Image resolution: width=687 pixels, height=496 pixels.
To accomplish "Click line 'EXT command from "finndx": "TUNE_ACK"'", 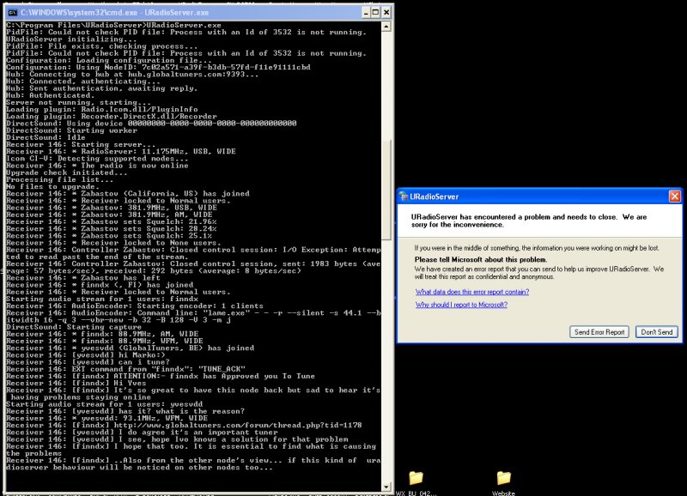I will coord(125,369).
